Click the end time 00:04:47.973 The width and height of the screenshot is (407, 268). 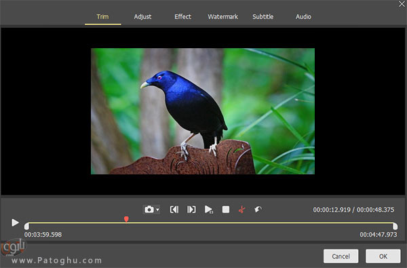pyautogui.click(x=379, y=235)
